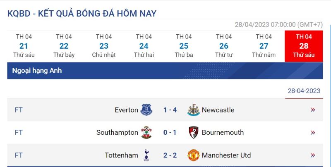Image resolution: width=331 pixels, height=167 pixels.
Task: Expand Everton vs Newcastle match details arrow
Action: [x=313, y=110]
